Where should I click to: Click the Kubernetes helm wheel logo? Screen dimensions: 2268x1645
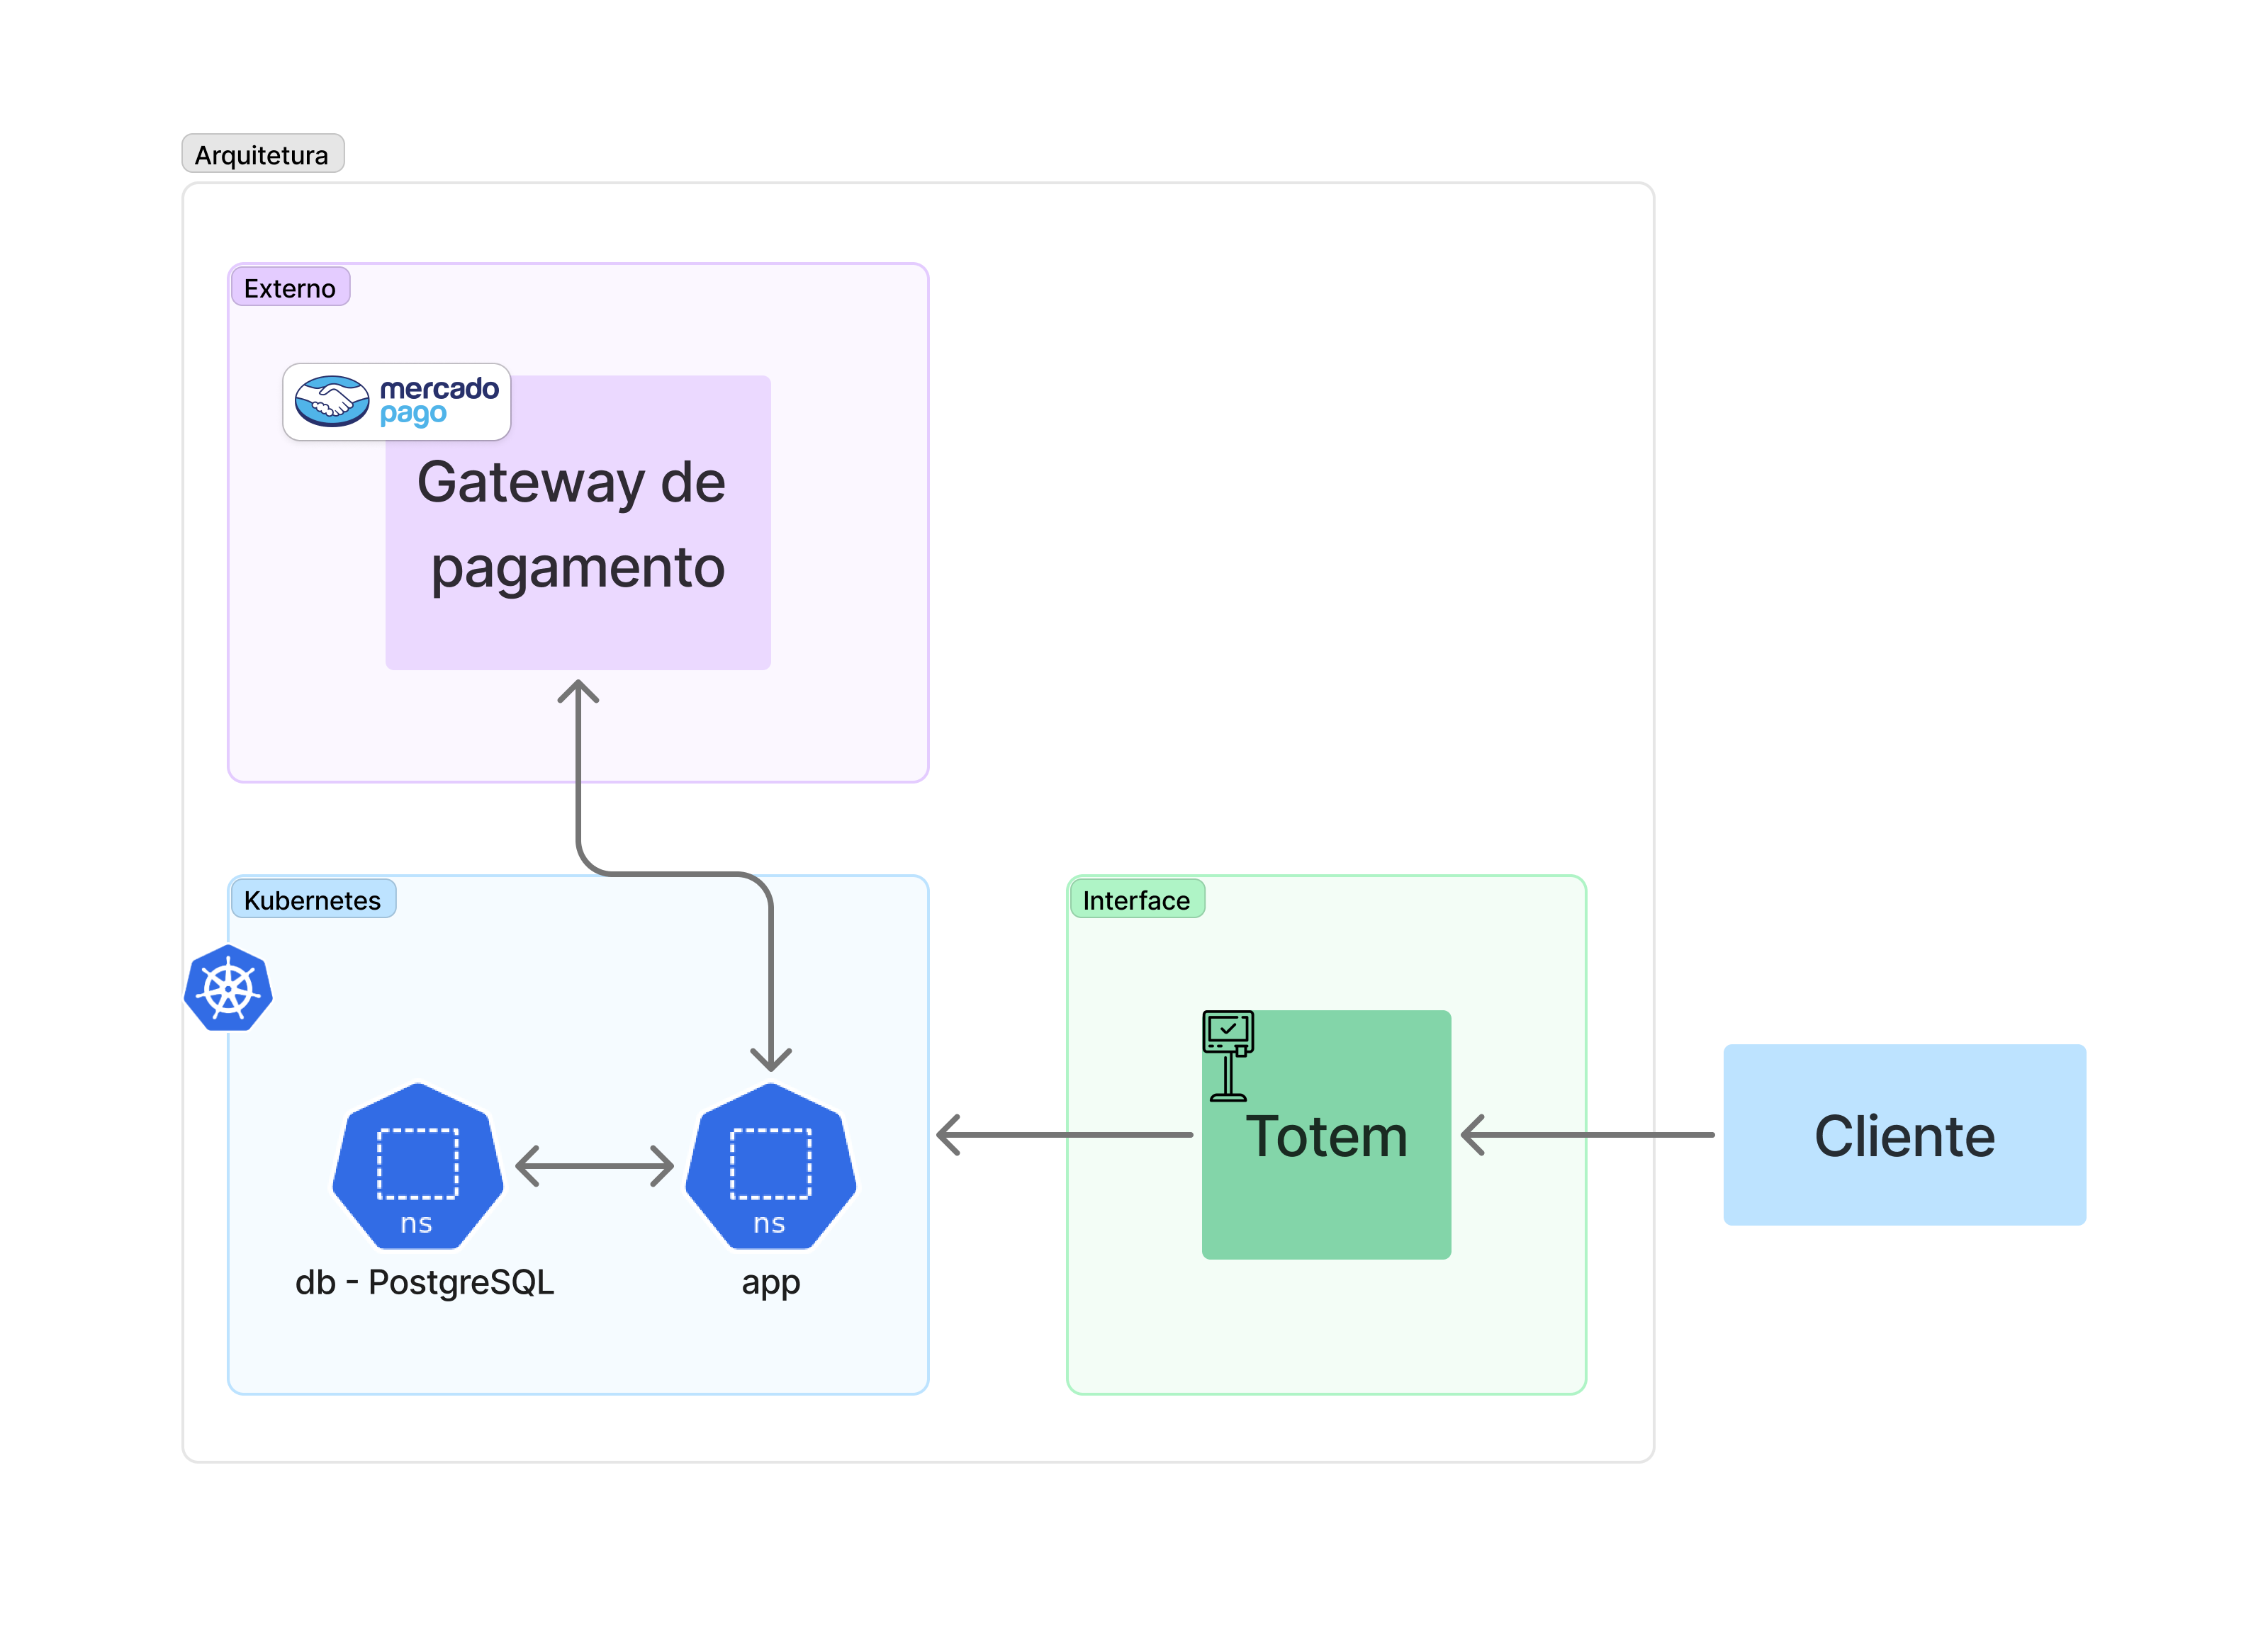pos(228,988)
